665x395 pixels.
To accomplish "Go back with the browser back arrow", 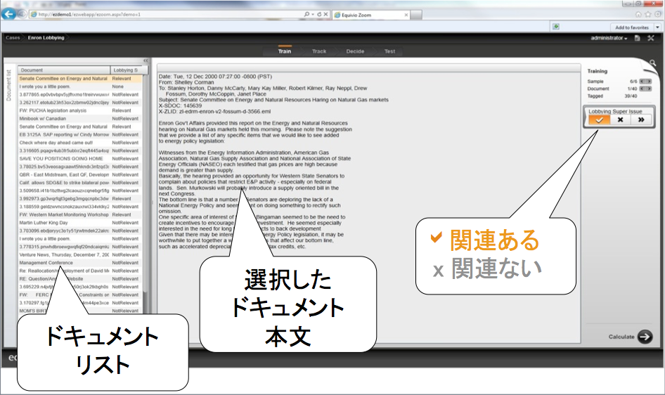I will 9,14.
